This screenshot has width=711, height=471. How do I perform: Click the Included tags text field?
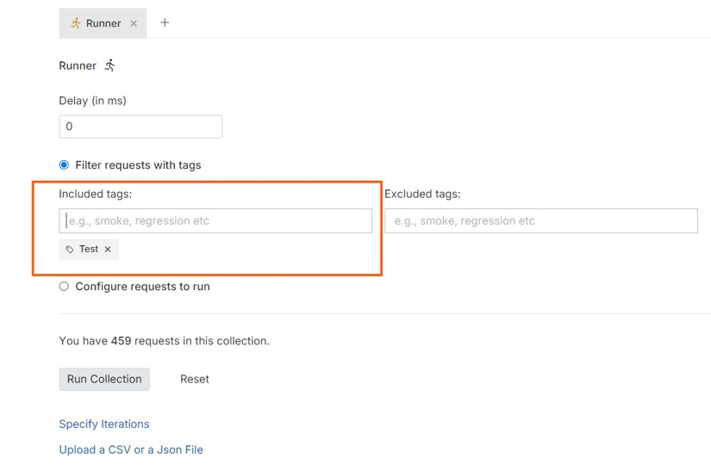click(x=215, y=220)
